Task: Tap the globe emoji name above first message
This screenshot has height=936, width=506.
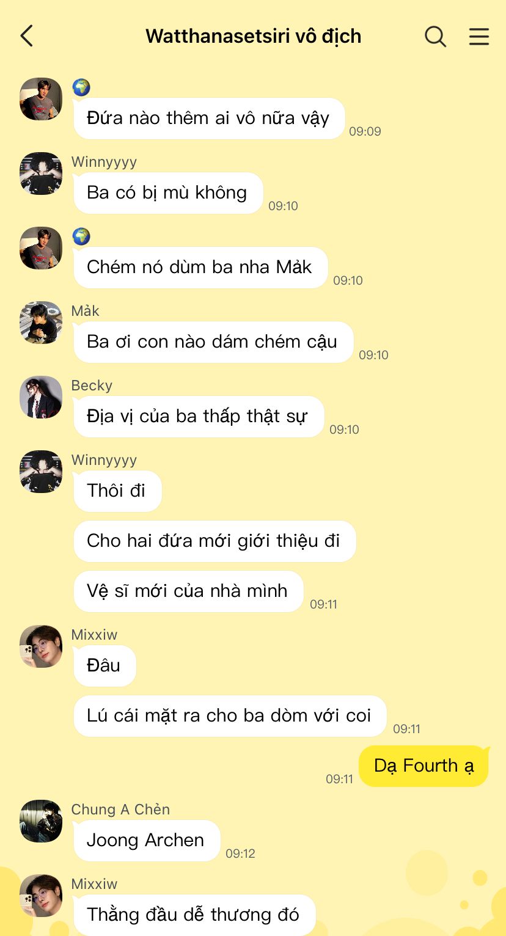Action: point(81,87)
